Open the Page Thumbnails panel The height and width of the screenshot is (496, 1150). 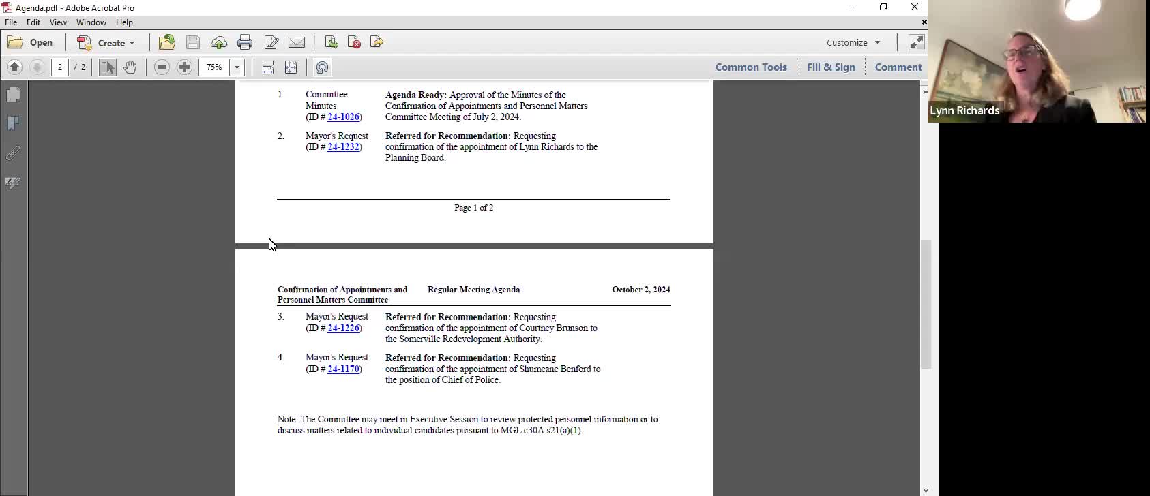13,94
